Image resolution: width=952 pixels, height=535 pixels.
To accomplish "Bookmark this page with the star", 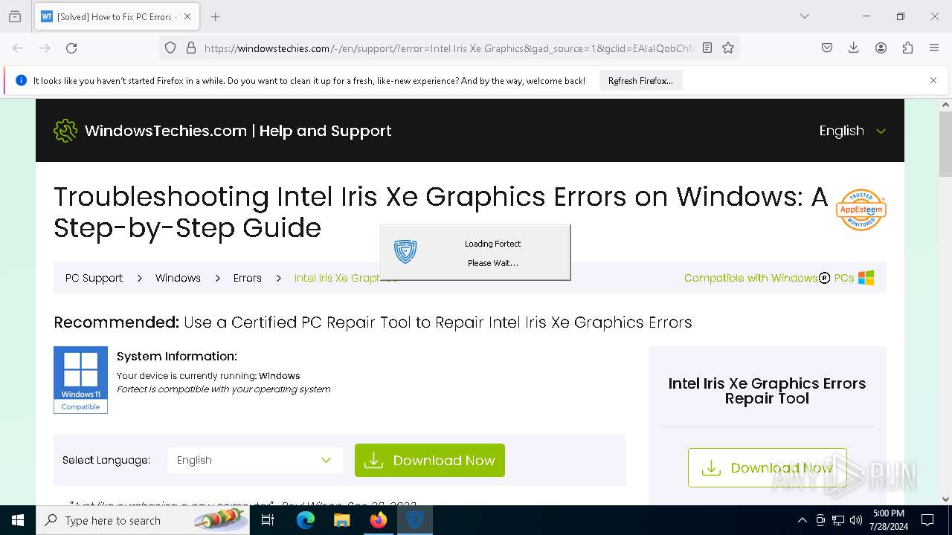I will coord(728,48).
